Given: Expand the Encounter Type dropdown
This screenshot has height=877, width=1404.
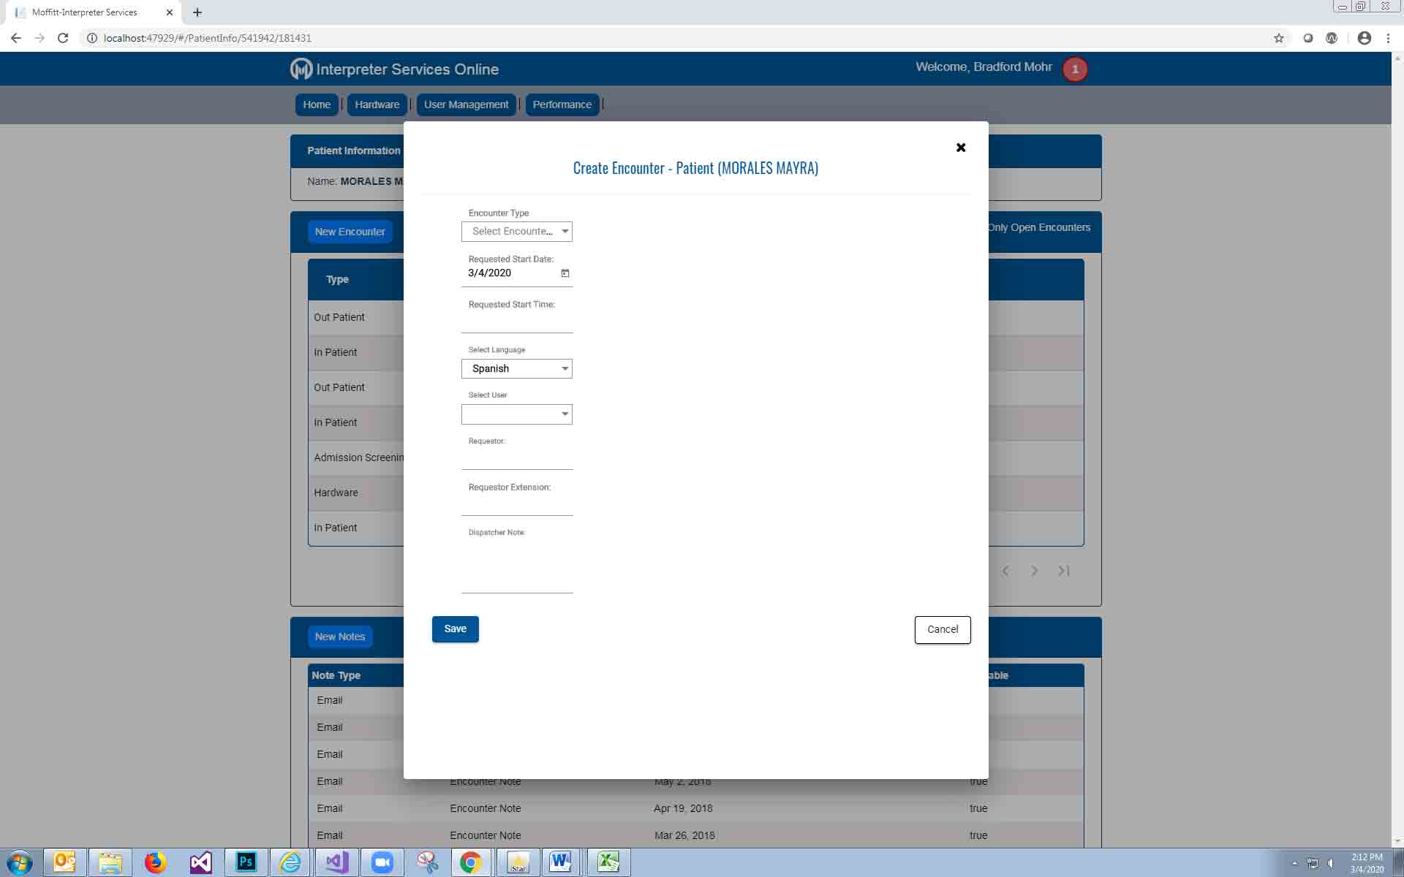Looking at the screenshot, I should tap(517, 232).
